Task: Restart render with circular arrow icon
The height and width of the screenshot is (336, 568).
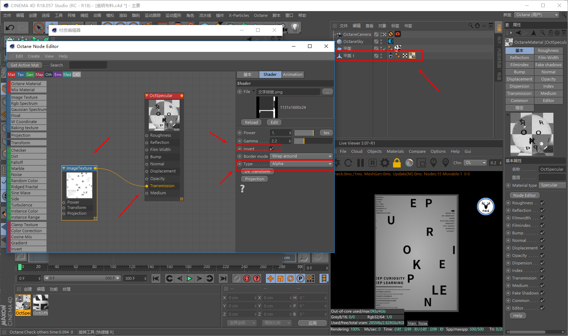Action: pos(348,163)
